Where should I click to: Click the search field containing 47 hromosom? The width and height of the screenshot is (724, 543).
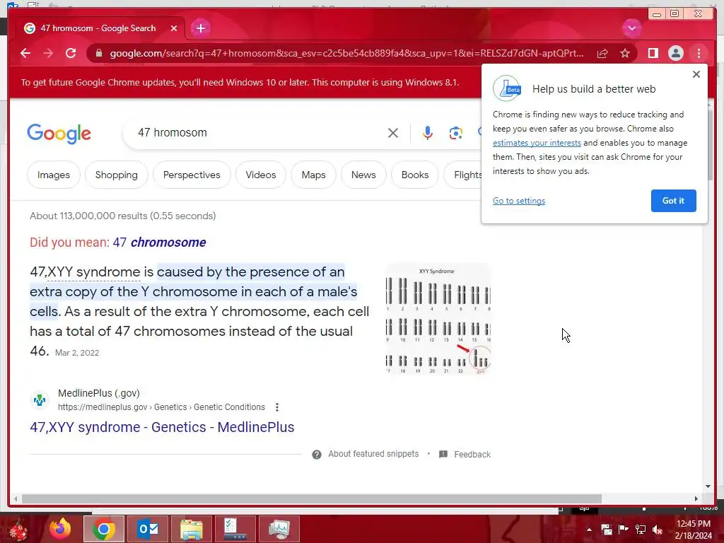(259, 133)
